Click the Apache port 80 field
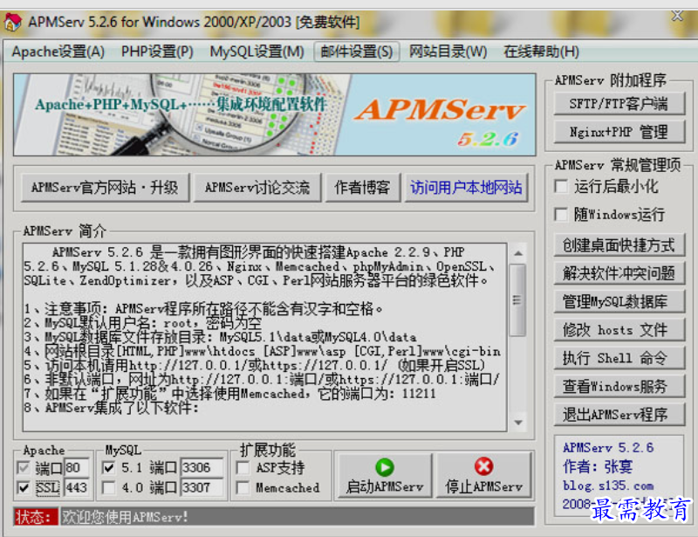Viewport: 698px width, 537px height. pos(77,467)
